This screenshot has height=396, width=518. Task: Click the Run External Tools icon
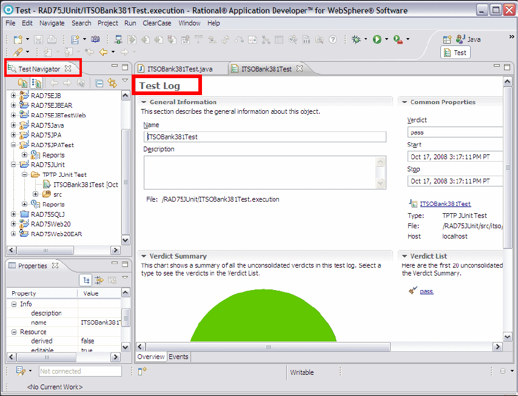(398, 39)
